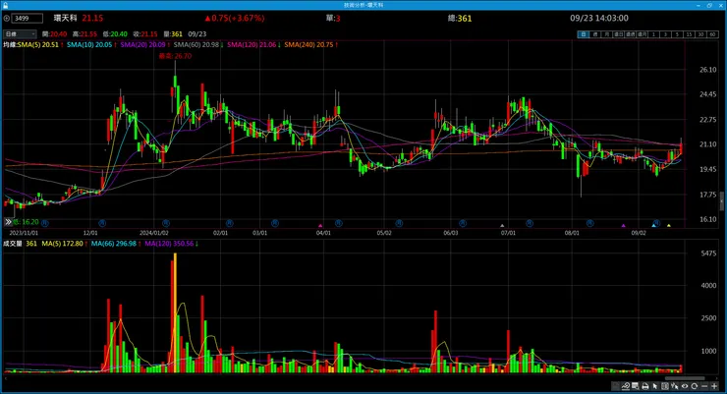
Task: Open the chart indicator analysis tool icon
Action: (x=626, y=386)
